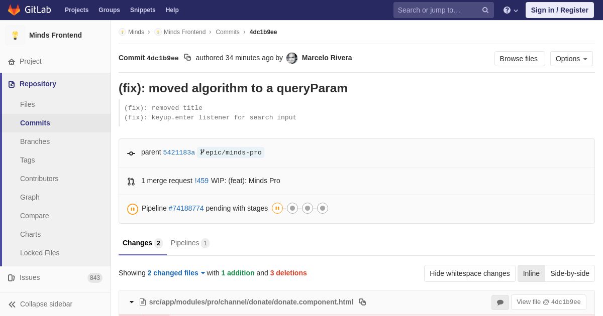This screenshot has width=603, height=316.
Task: Click View file @ 4dc1b9ee button
Action: pos(549,302)
